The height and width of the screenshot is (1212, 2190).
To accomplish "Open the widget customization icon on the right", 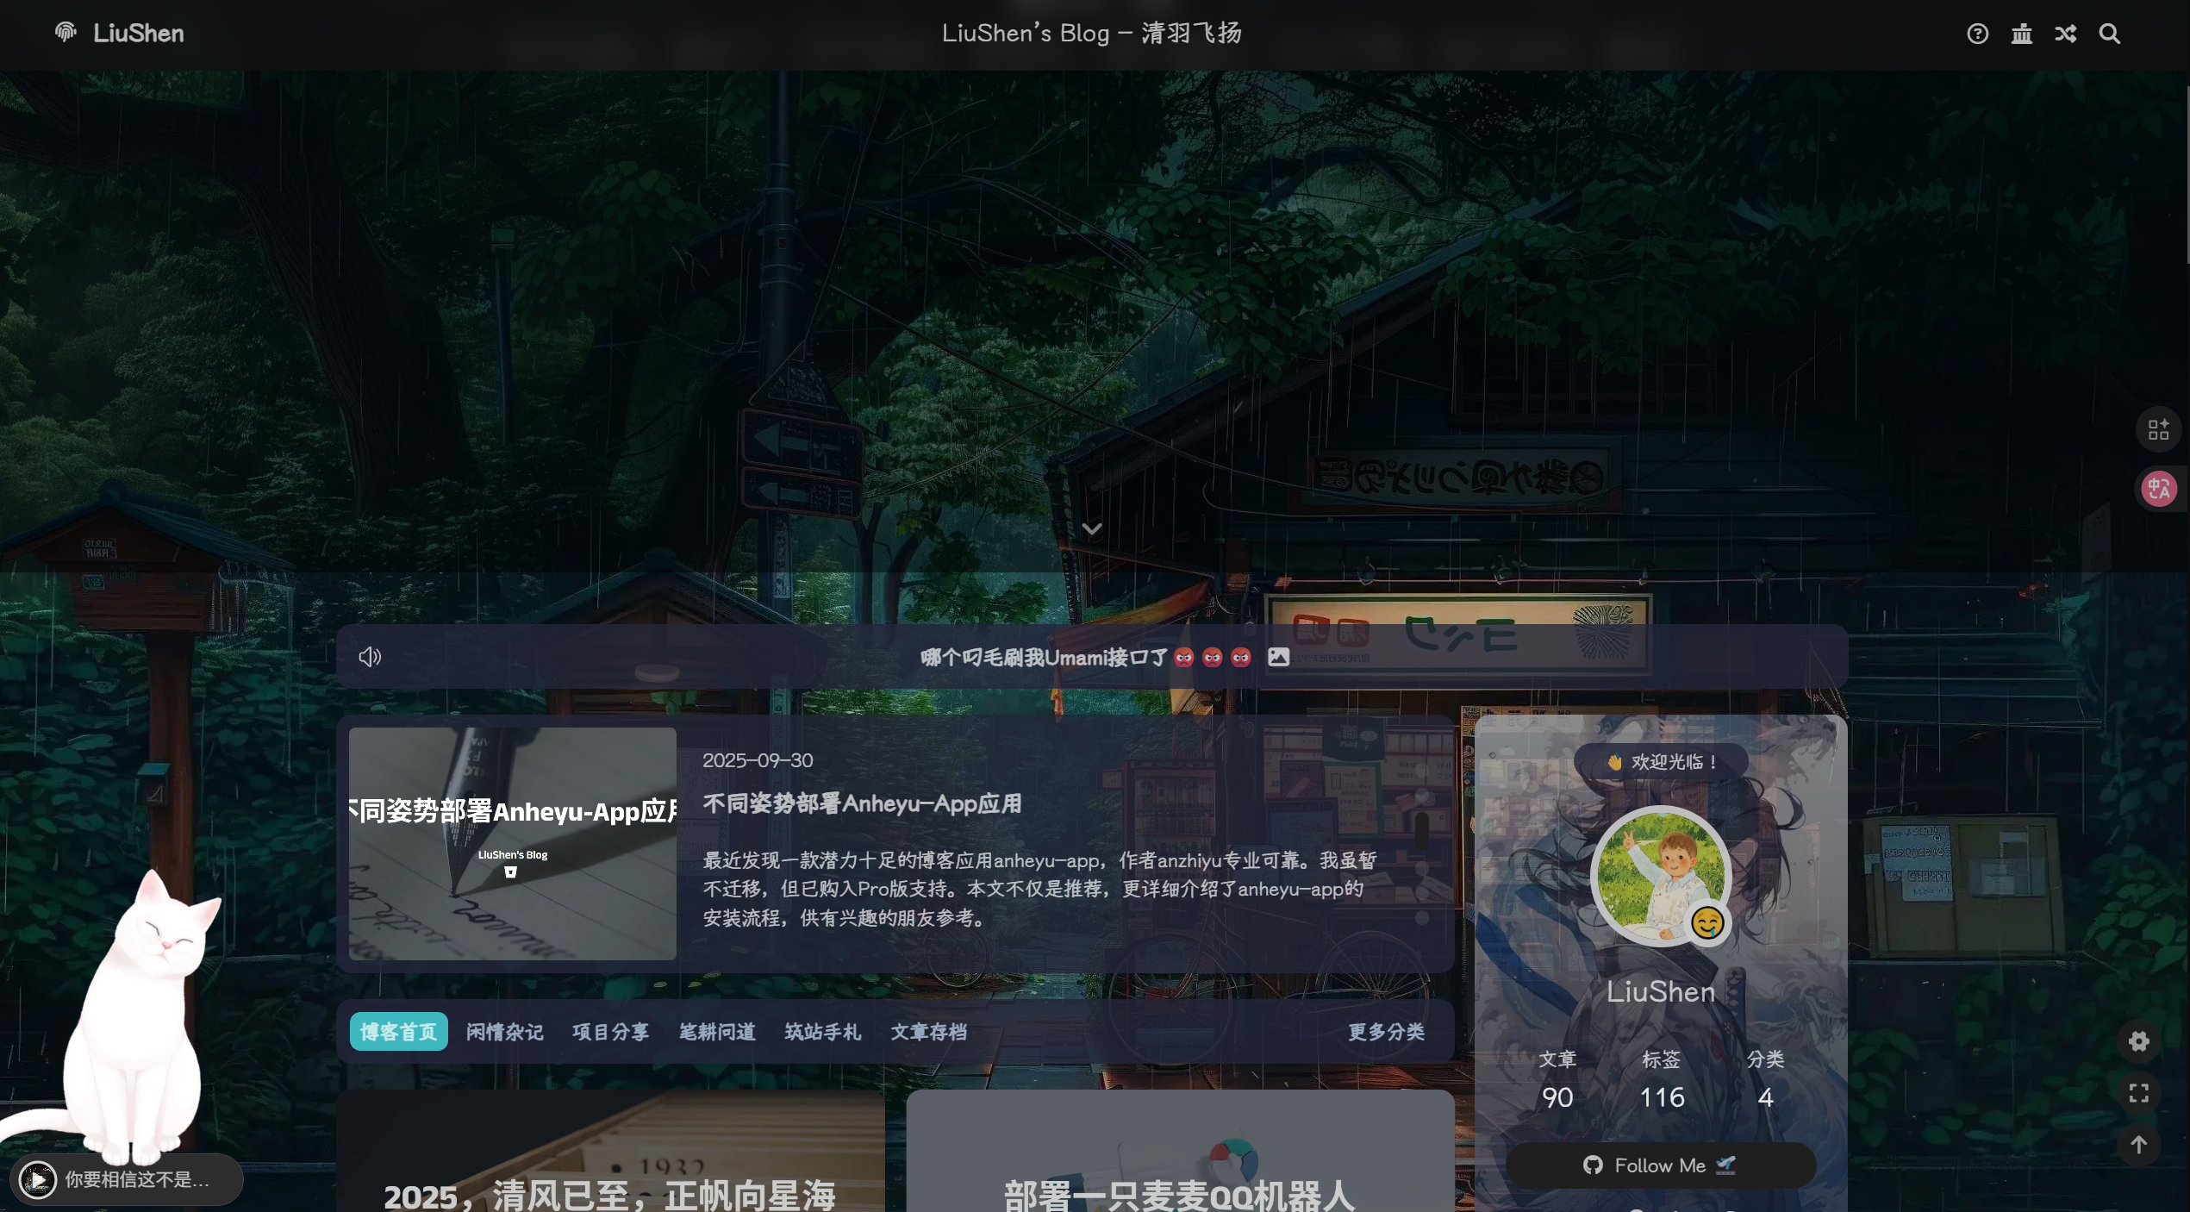I will 2158,428.
